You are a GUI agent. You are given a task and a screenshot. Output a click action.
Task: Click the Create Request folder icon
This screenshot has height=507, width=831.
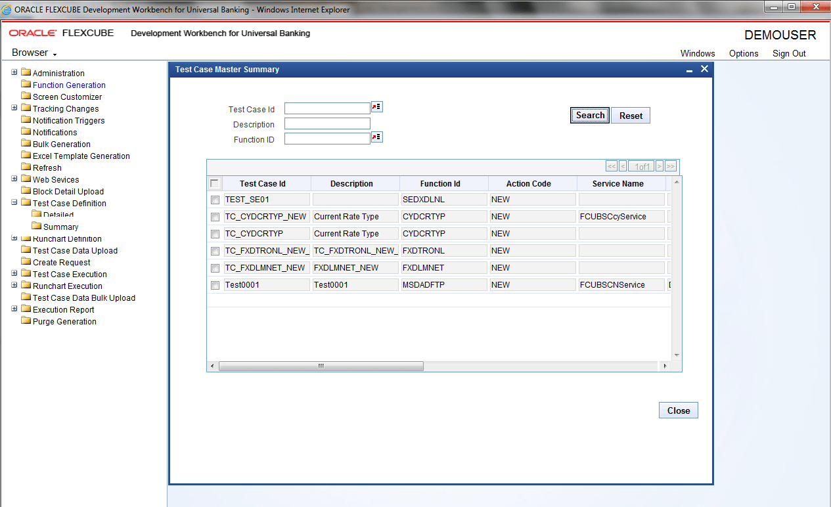coord(26,261)
